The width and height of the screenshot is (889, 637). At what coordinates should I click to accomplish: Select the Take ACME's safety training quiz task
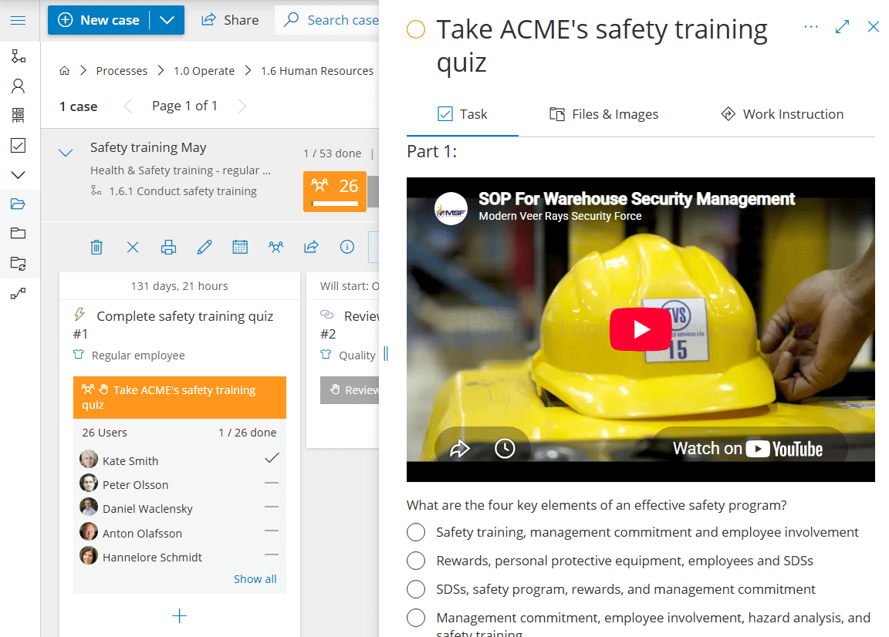pos(180,397)
